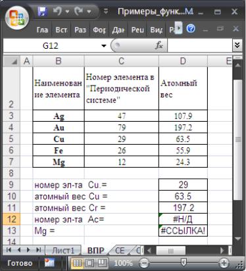This screenshot has width=246, height=271.
Task: Click the vertical scrollbar thumb
Action: 238,139
